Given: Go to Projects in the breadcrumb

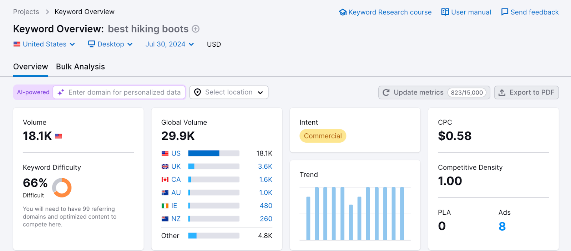Looking at the screenshot, I should coord(26,12).
